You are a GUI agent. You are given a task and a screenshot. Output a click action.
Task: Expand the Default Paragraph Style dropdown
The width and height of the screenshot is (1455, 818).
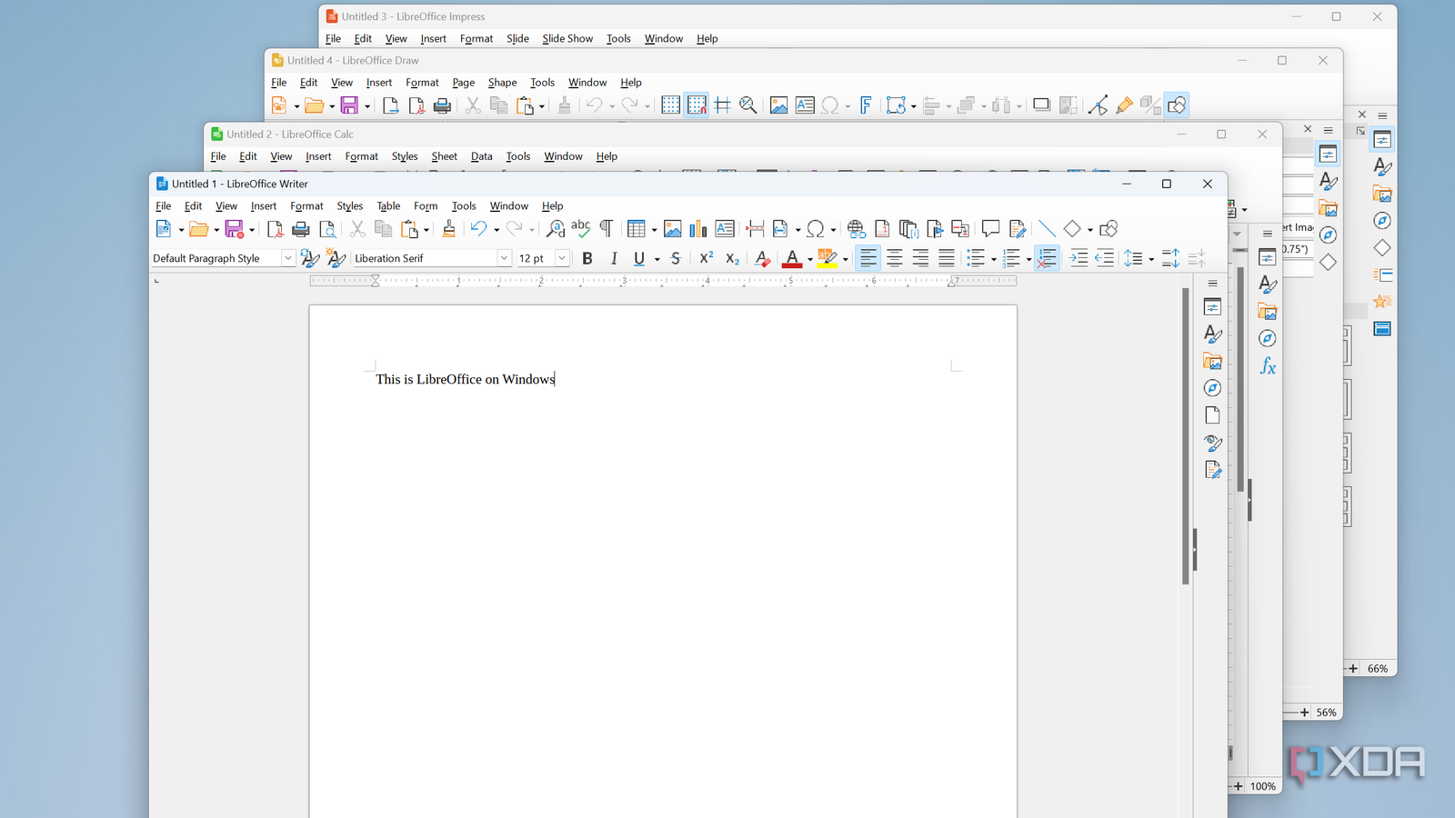pyautogui.click(x=287, y=258)
